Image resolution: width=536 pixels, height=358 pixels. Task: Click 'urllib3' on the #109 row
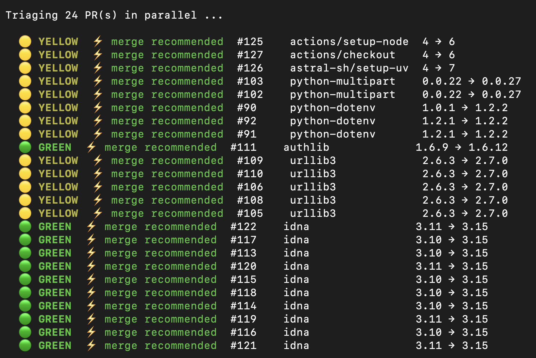click(313, 160)
